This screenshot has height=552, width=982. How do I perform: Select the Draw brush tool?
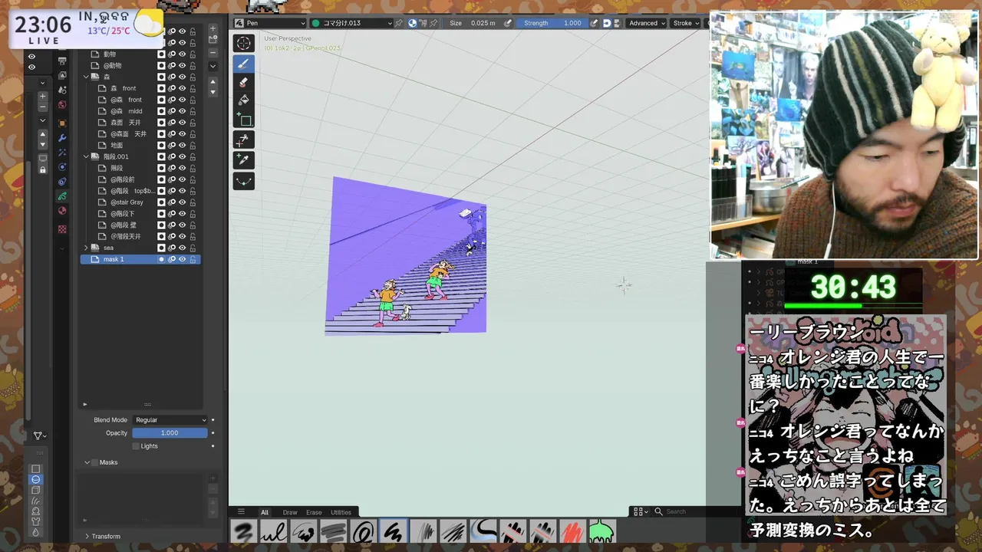click(x=244, y=64)
